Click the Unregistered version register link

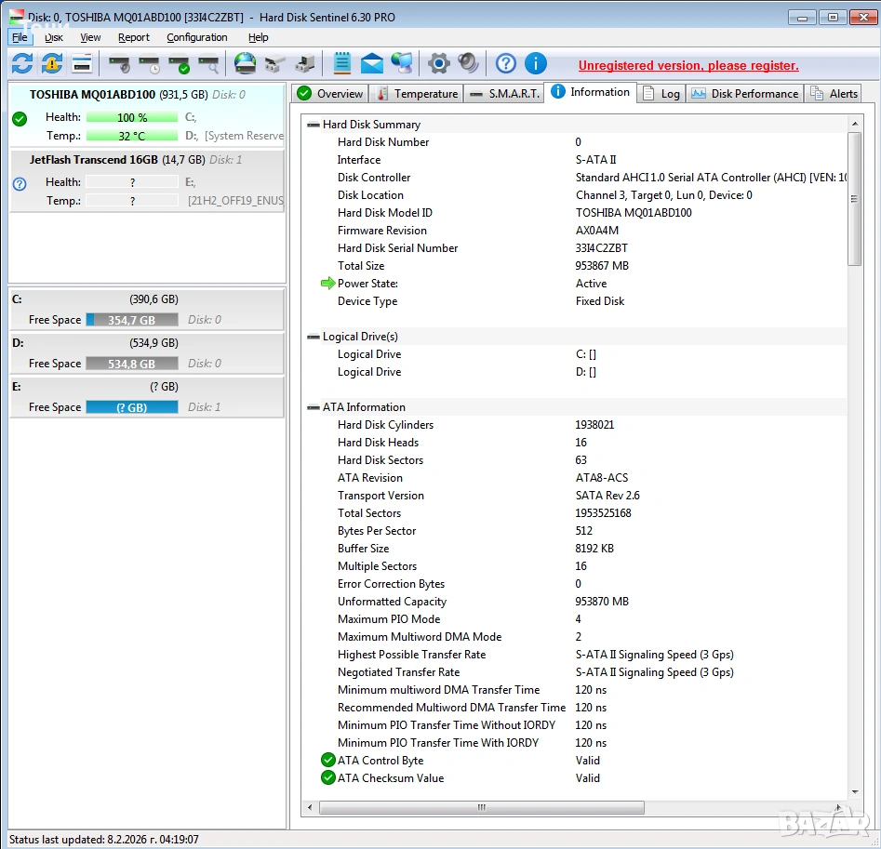pyautogui.click(x=688, y=65)
